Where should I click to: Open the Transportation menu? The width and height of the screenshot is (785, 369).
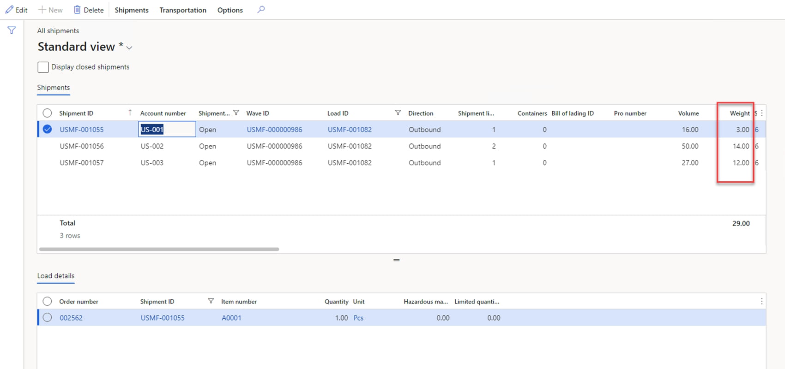click(182, 10)
